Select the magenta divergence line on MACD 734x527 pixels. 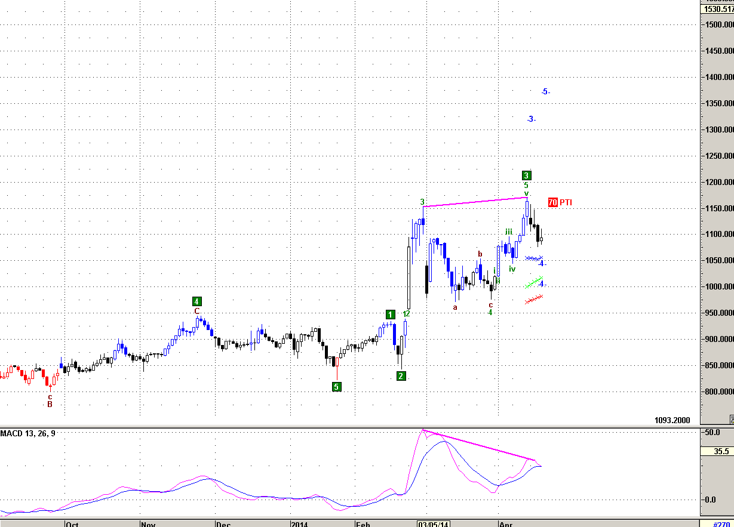point(478,445)
